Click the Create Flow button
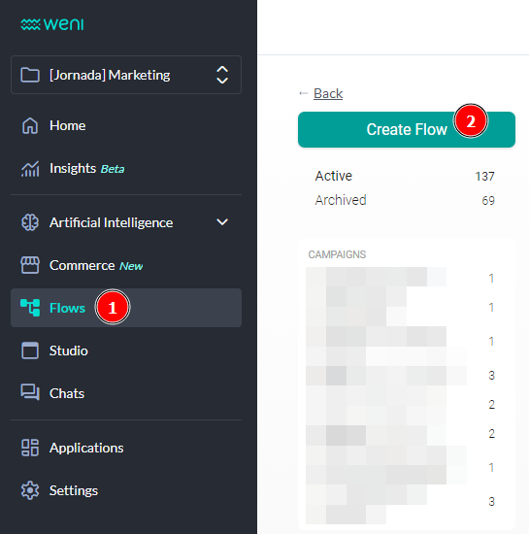 [407, 129]
